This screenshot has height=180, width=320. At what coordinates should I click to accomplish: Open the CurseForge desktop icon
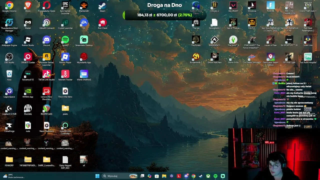9,127
